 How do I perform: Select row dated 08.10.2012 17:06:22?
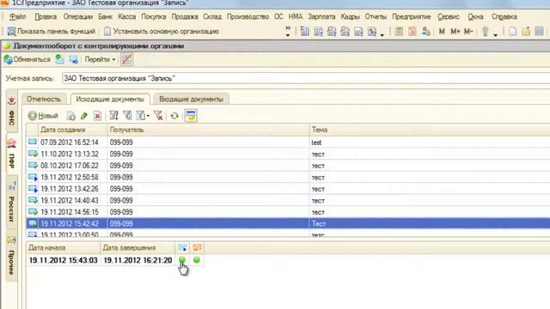pyautogui.click(x=289, y=166)
